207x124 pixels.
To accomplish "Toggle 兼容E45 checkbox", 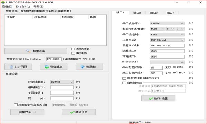I will [73, 53].
